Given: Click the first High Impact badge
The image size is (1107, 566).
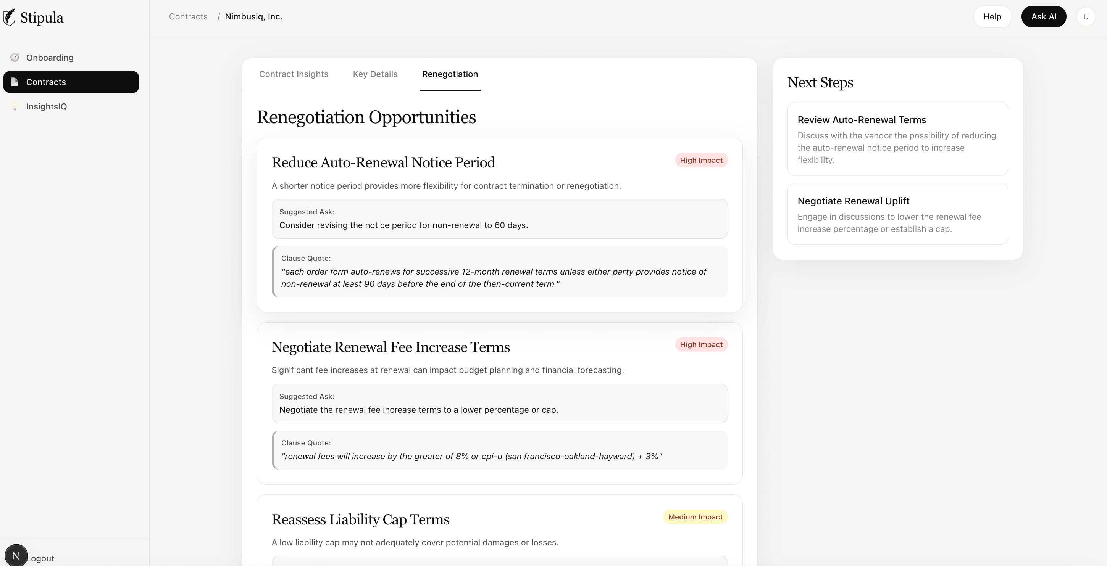Looking at the screenshot, I should tap(701, 160).
